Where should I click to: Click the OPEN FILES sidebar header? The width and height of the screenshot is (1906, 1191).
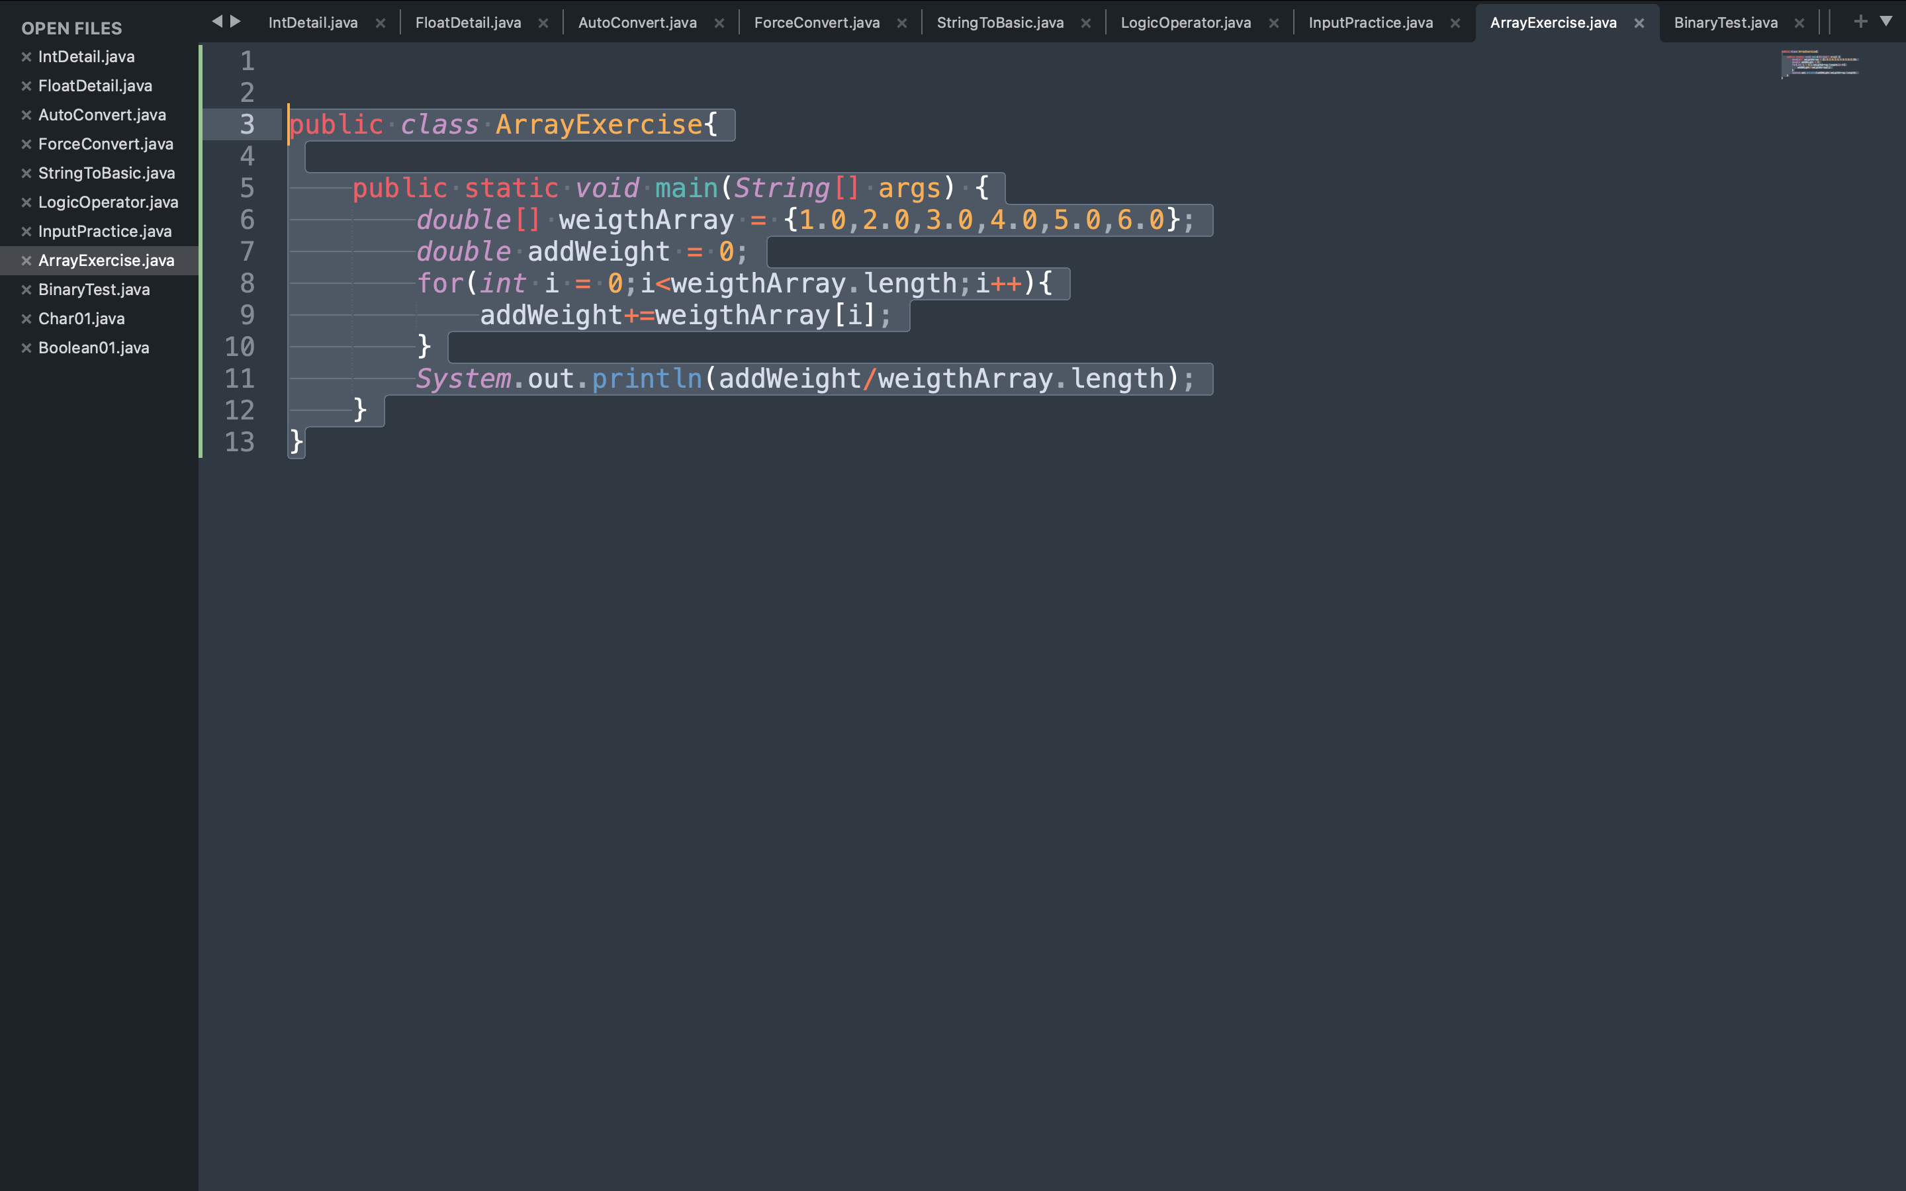pyautogui.click(x=71, y=28)
